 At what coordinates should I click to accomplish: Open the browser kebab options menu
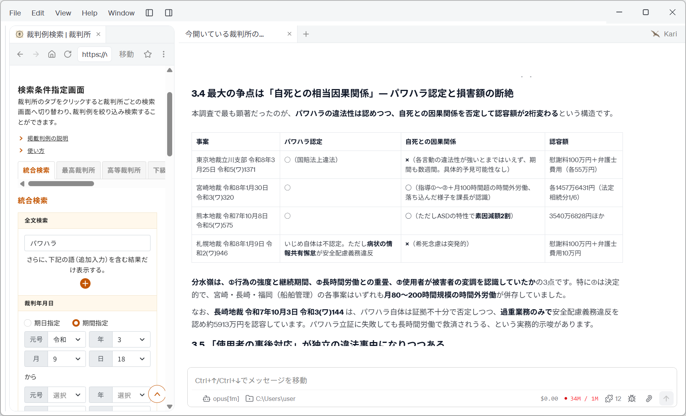(x=164, y=54)
